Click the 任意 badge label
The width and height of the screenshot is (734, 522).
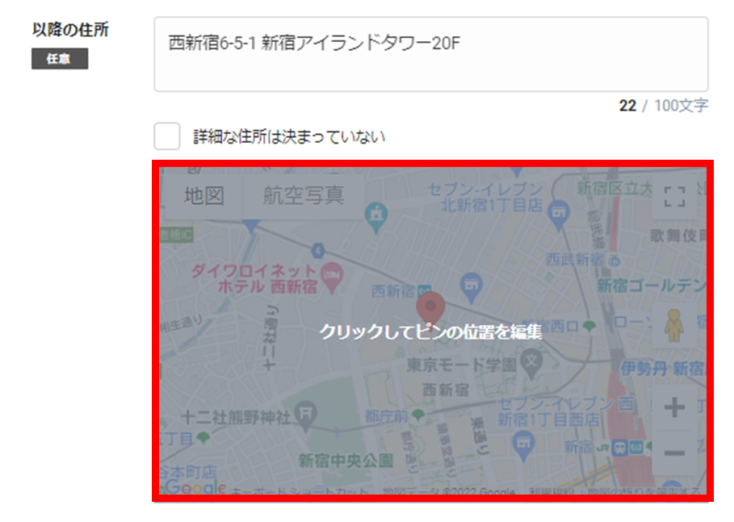(60, 58)
